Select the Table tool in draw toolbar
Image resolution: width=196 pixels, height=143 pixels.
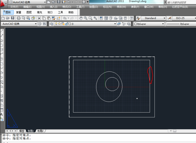point(2,110)
